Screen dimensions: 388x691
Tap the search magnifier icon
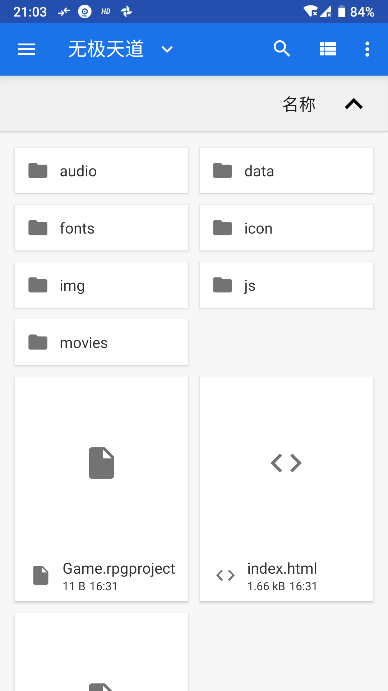(x=282, y=49)
